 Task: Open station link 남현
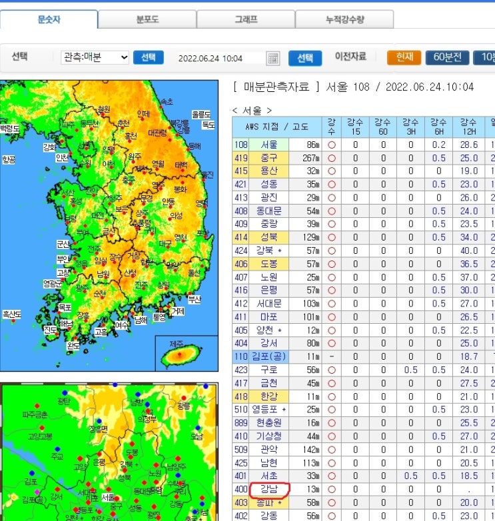point(268,463)
